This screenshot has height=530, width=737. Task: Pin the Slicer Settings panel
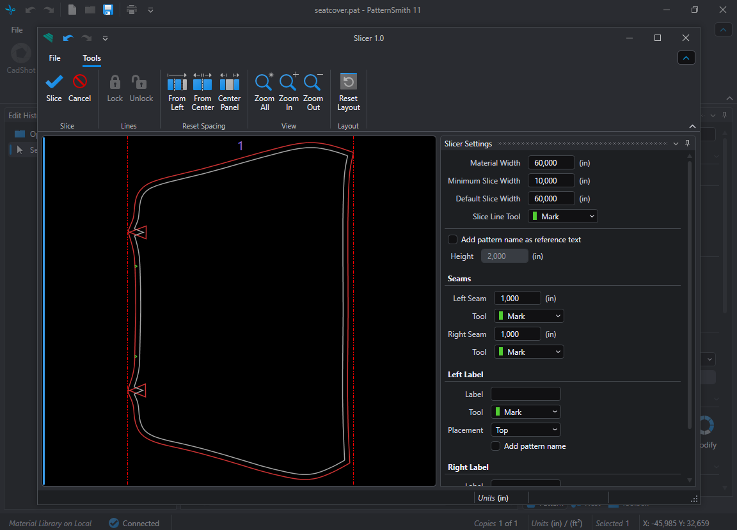687,143
